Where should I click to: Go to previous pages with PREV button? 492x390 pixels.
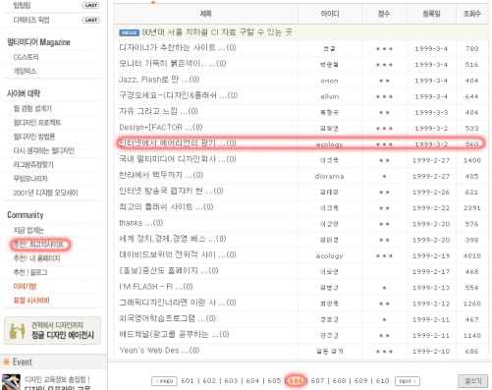point(164,381)
